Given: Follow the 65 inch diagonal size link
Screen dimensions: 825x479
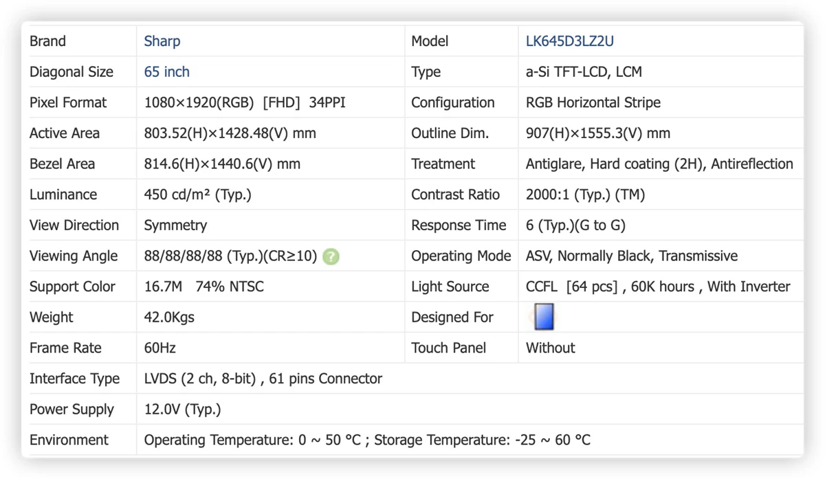Looking at the screenshot, I should click(x=167, y=72).
